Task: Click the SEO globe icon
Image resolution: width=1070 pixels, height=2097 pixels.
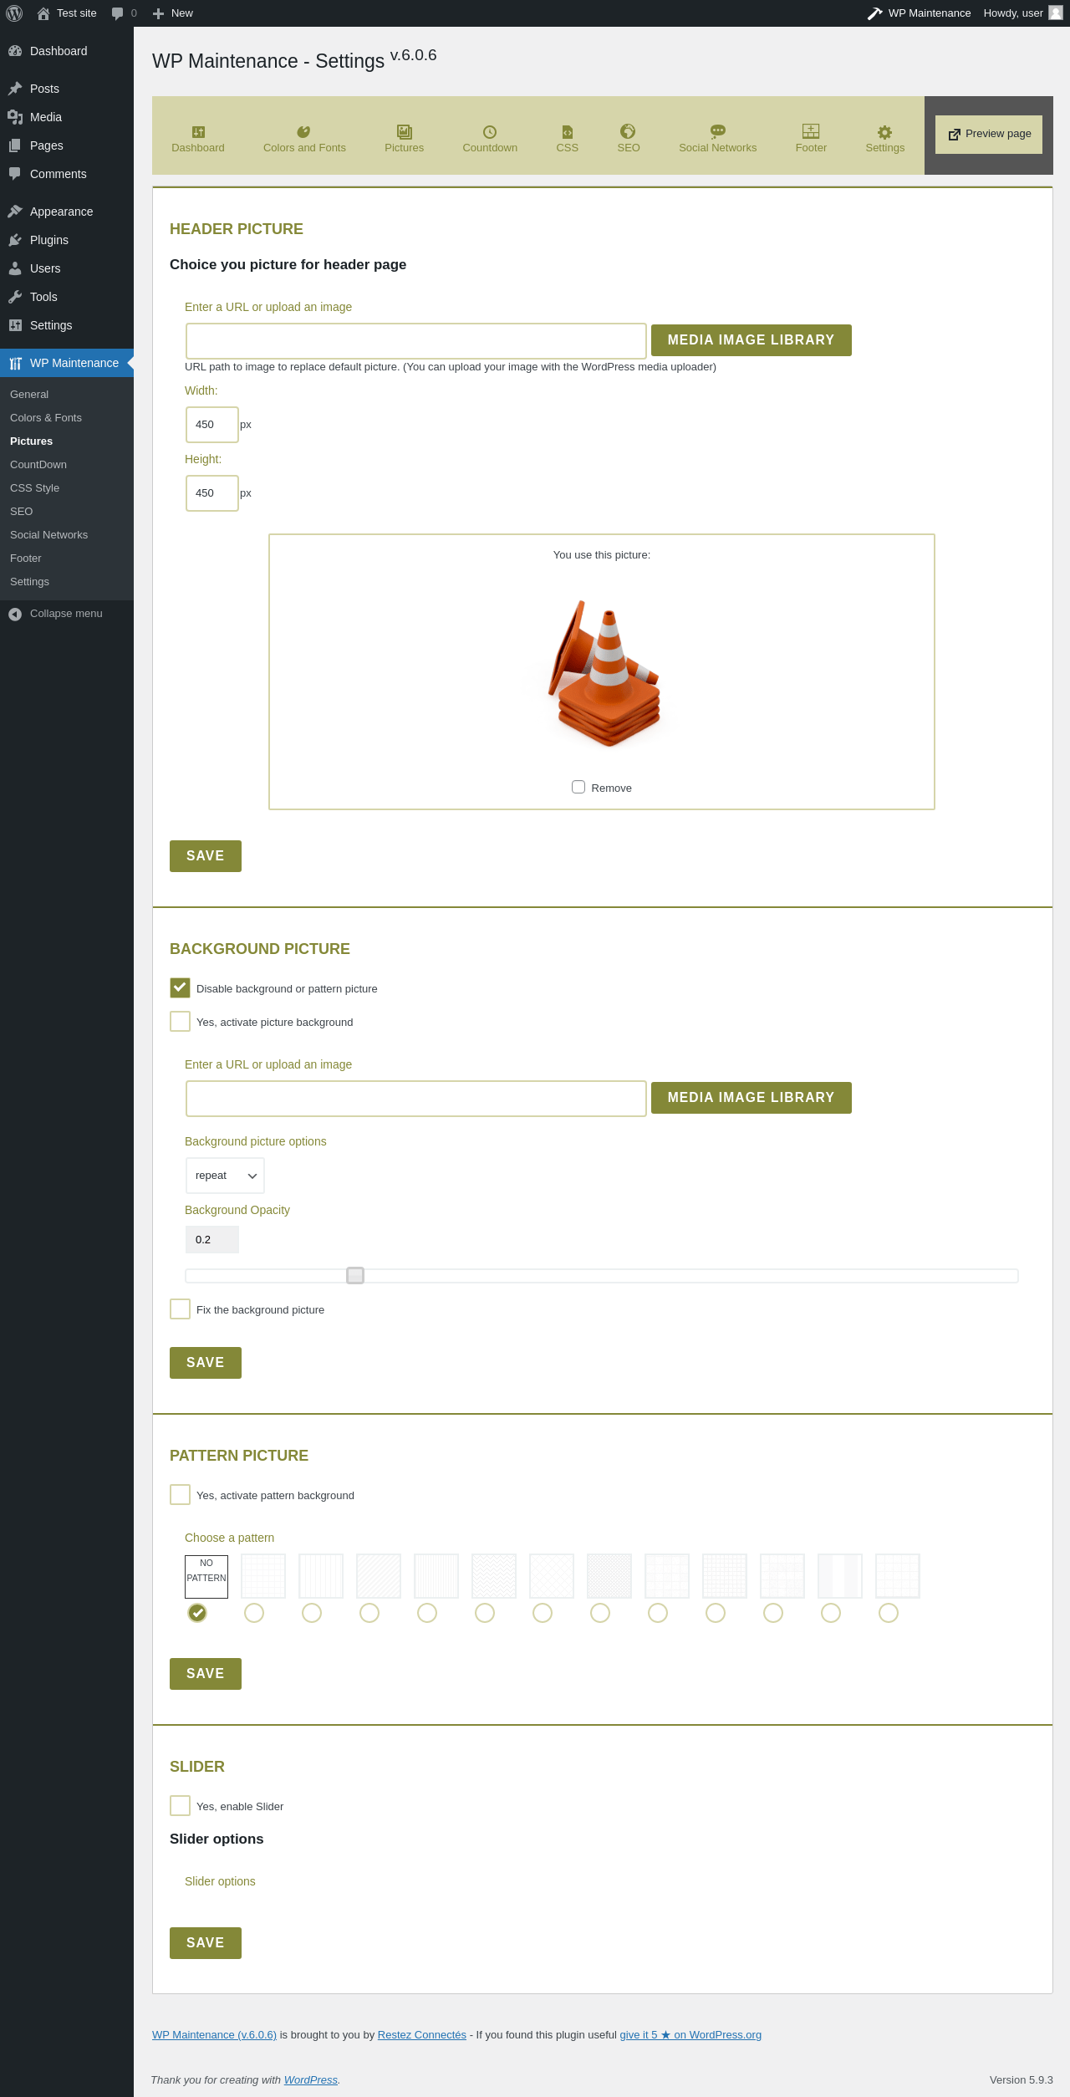Action: point(628,130)
